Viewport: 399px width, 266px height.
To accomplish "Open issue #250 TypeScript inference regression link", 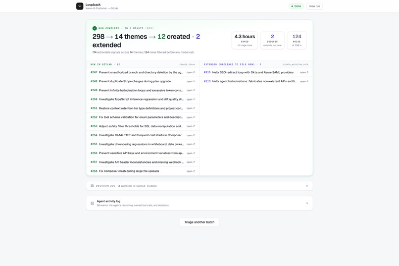I will [191, 99].
